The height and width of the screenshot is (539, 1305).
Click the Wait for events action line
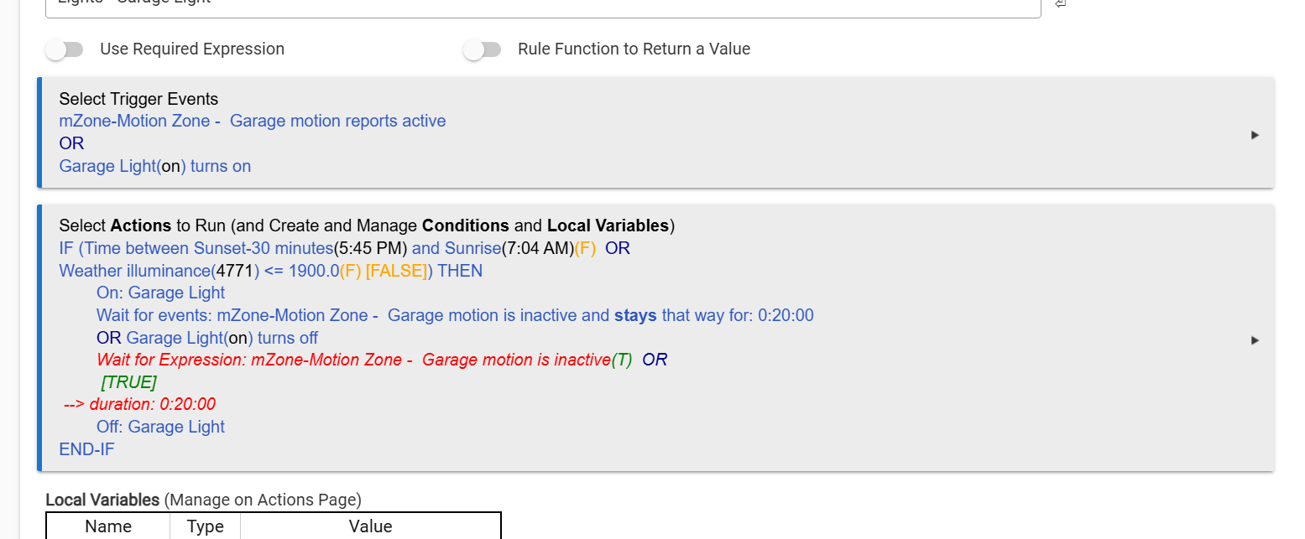click(454, 315)
